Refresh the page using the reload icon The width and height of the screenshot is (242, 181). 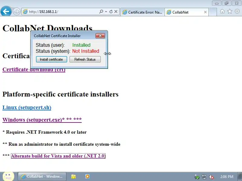click(x=111, y=11)
